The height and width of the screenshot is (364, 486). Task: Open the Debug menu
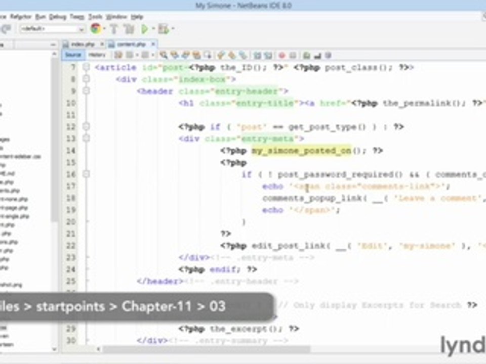(x=58, y=17)
